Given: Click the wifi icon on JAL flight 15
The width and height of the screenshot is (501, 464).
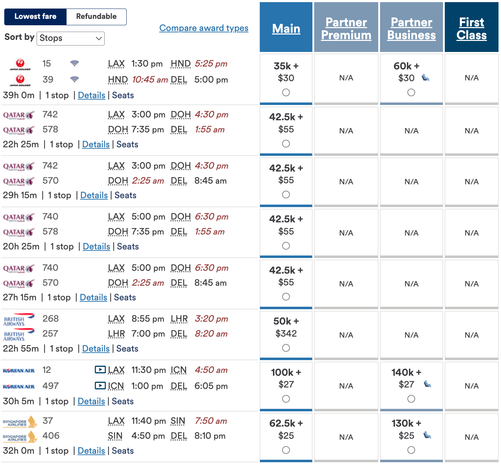Looking at the screenshot, I should pyautogui.click(x=74, y=63).
